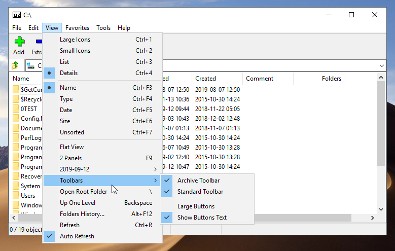The image size is (395, 251).
Task: Close the View menu
Action: (52, 28)
